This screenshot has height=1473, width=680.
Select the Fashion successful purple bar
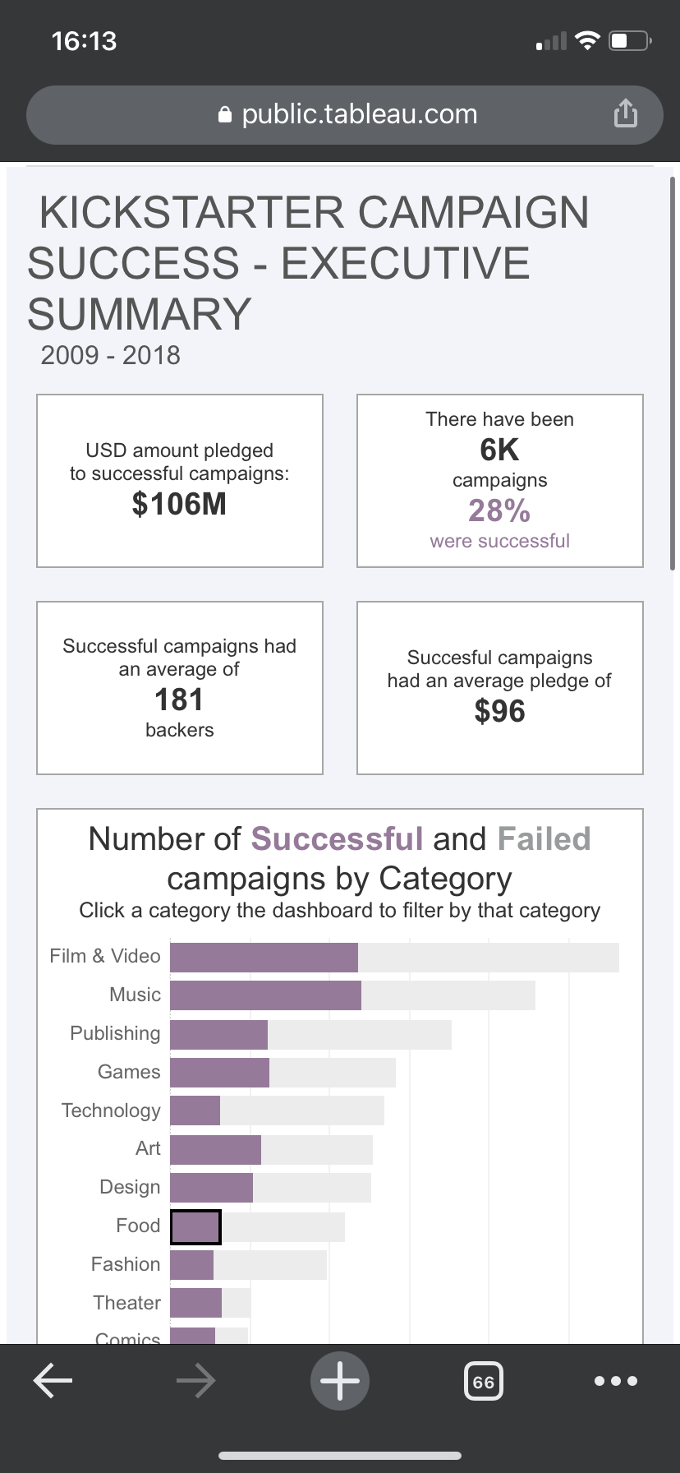coord(191,1264)
